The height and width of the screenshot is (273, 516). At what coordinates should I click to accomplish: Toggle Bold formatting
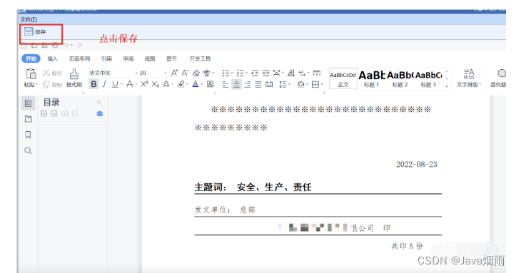tap(93, 84)
